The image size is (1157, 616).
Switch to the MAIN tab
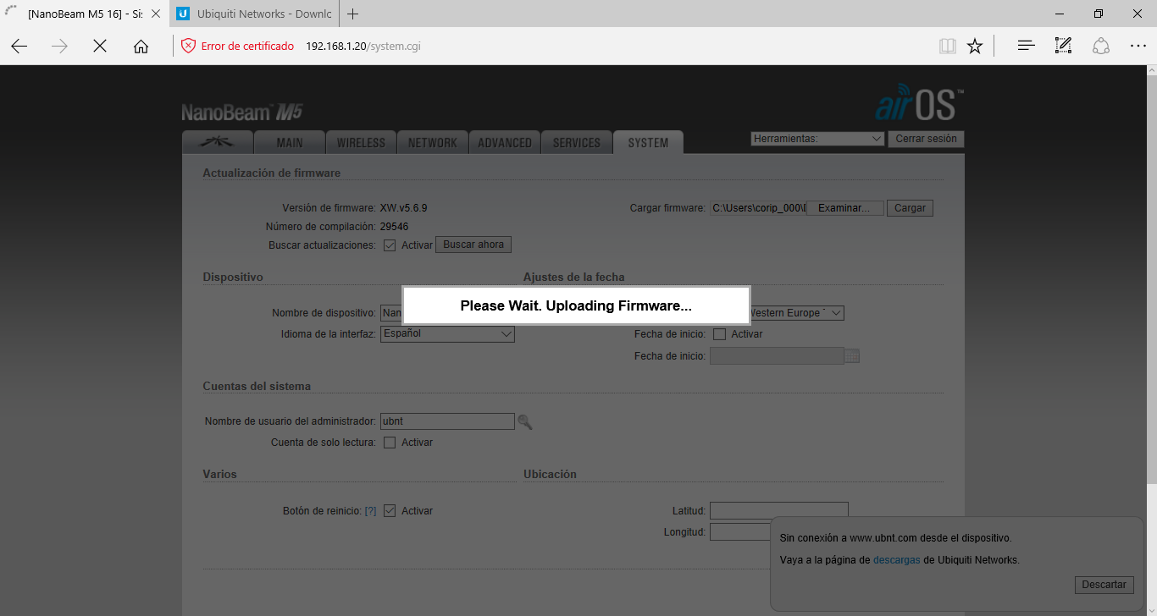[289, 143]
